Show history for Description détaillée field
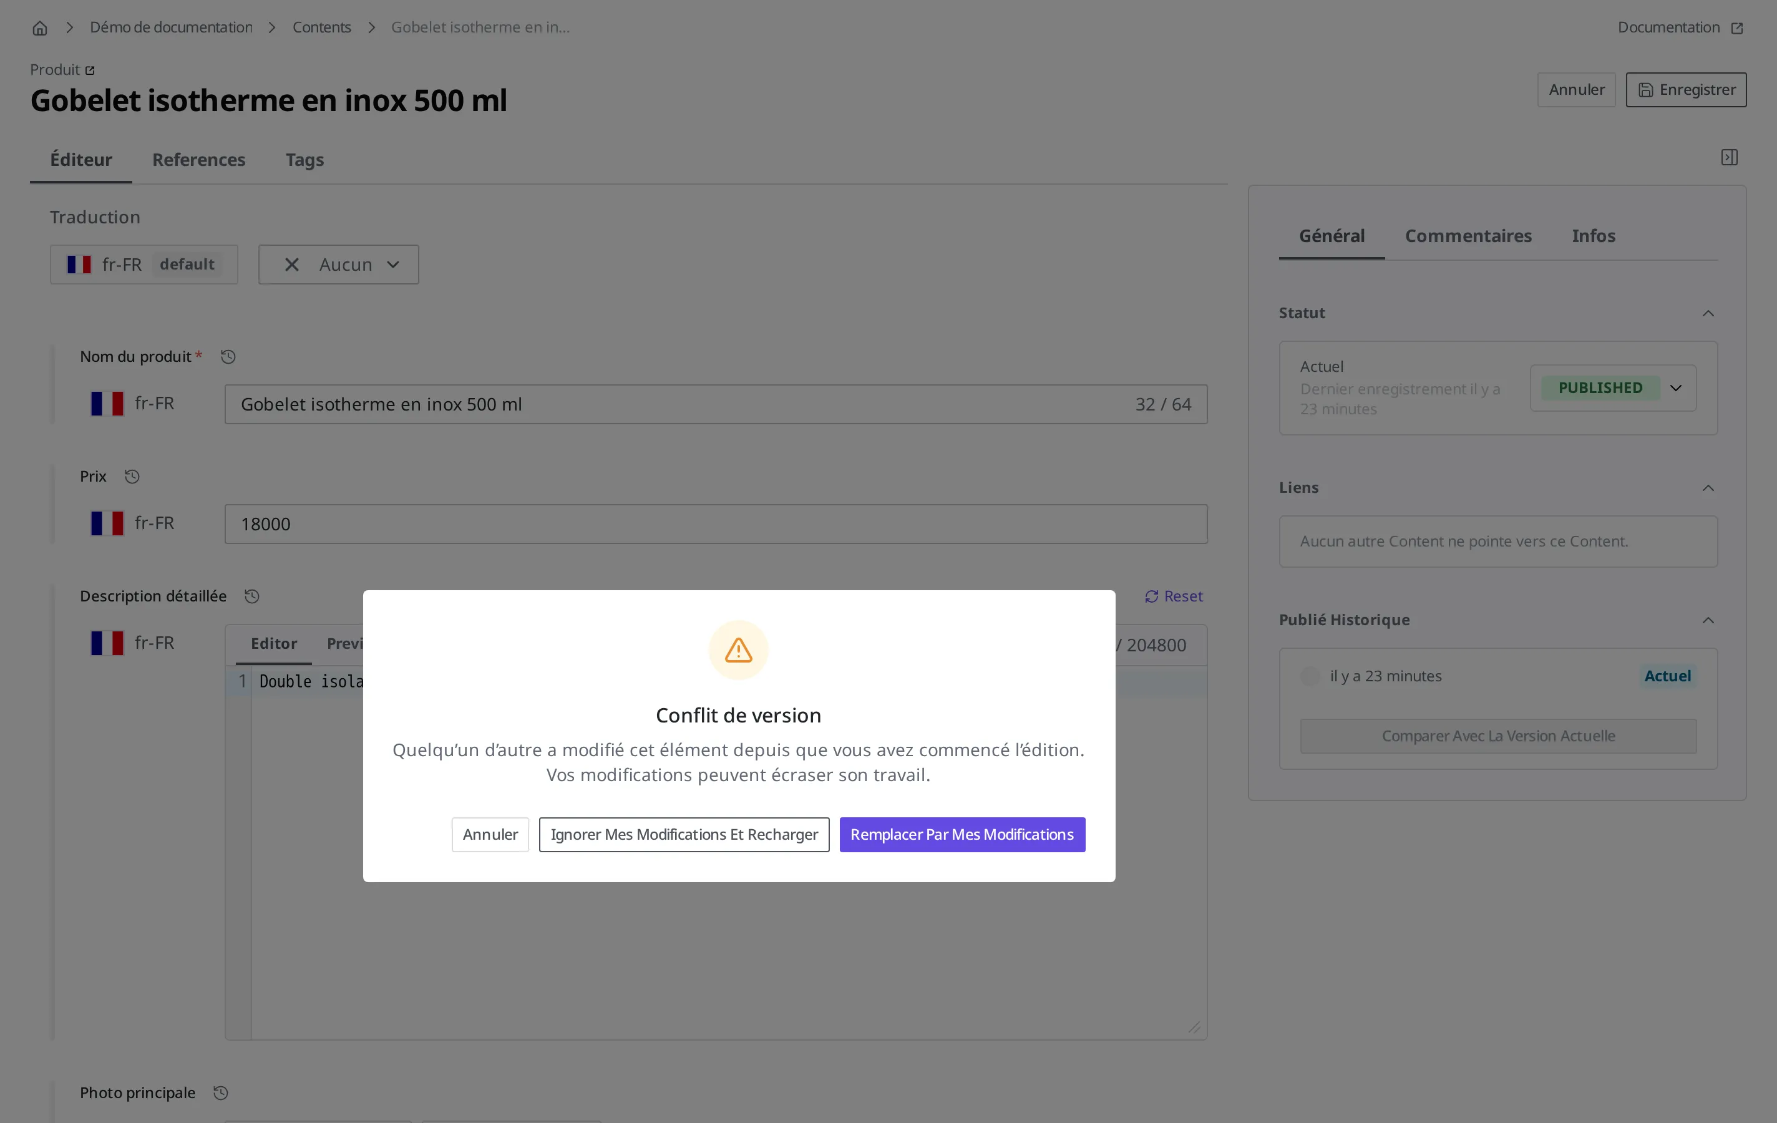1777x1123 pixels. click(251, 596)
